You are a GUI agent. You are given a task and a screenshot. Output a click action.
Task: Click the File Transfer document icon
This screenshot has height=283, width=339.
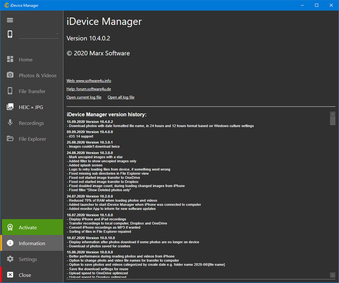[x=10, y=92]
